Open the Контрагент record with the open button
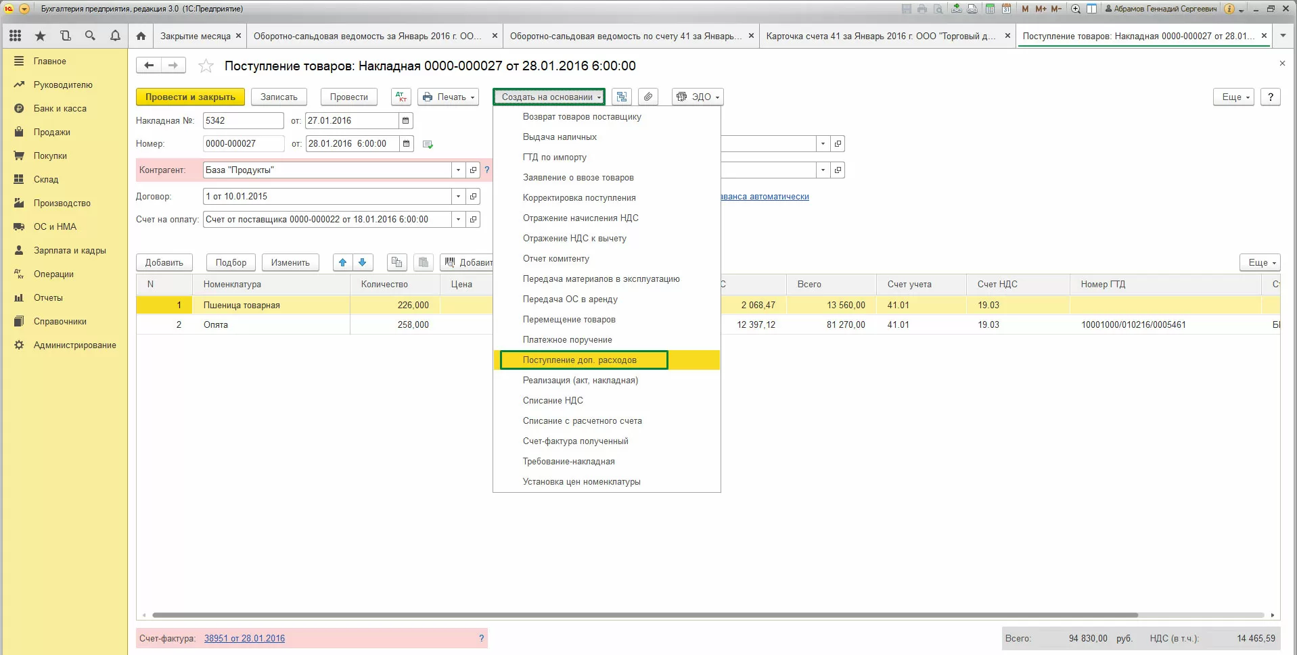 click(473, 170)
